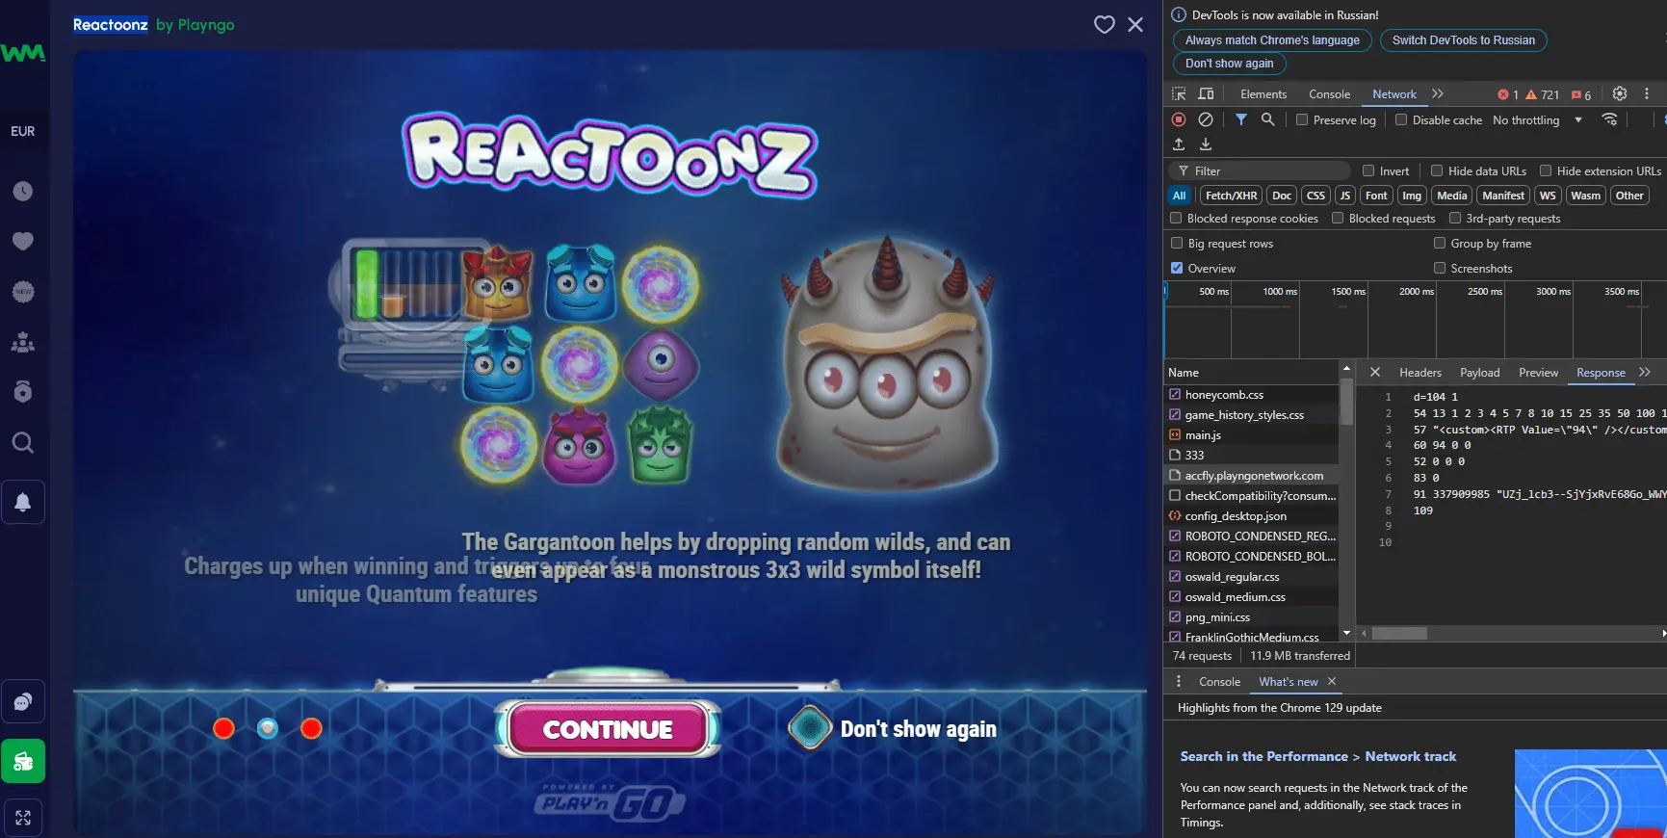The height and width of the screenshot is (838, 1667).
Task: Click the green slot machine sidebar button
Action: [x=23, y=762]
